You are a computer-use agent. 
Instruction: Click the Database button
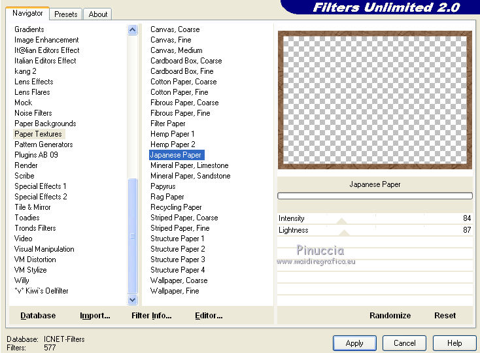(x=38, y=315)
